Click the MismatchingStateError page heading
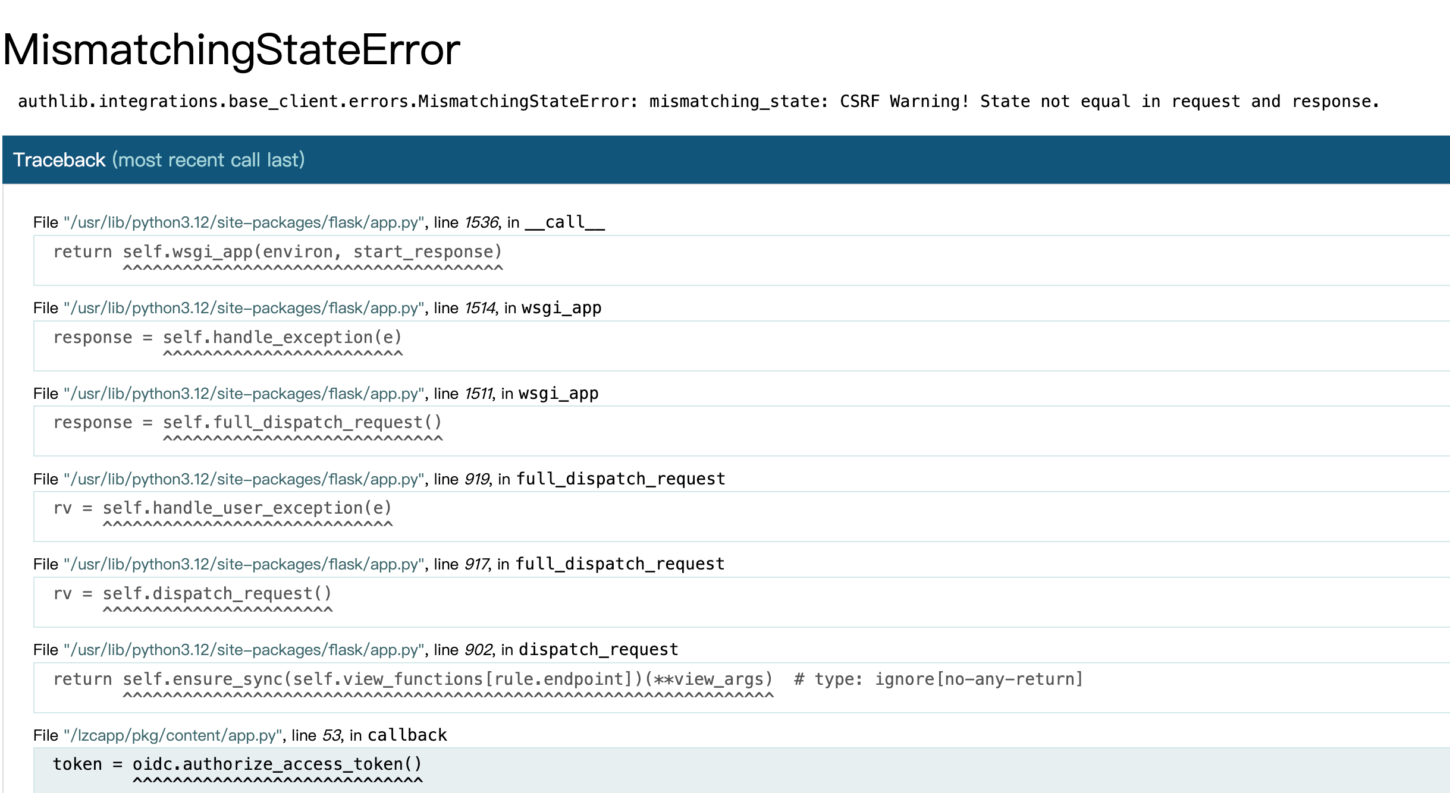 coord(231,50)
